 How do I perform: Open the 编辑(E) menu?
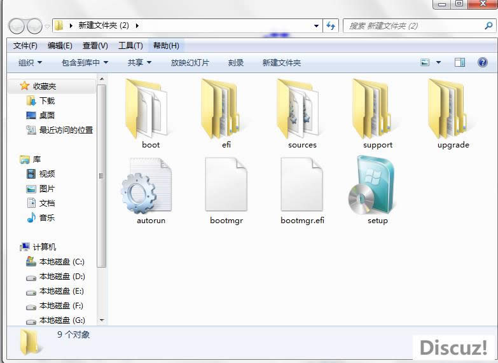click(60, 46)
